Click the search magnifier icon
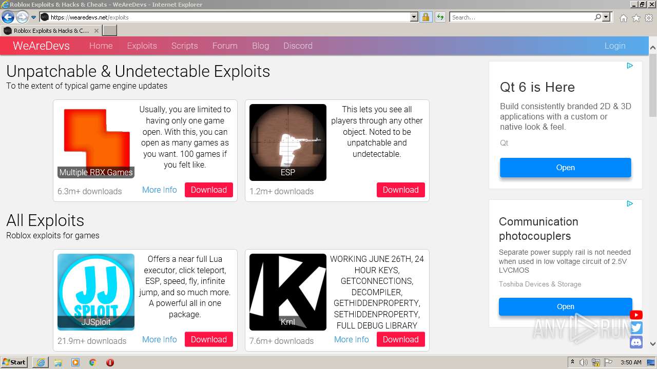Screen dimensions: 657x369 click(x=597, y=17)
